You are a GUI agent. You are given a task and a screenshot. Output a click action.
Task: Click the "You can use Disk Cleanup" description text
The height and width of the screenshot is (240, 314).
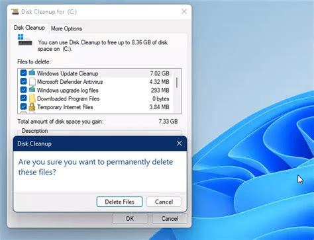click(103, 46)
